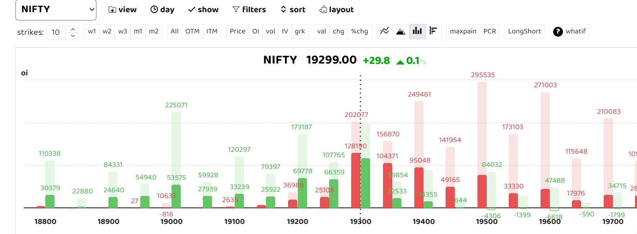This screenshot has height=234, width=637.
Task: Click the filters funnel icon
Action: 236,9
